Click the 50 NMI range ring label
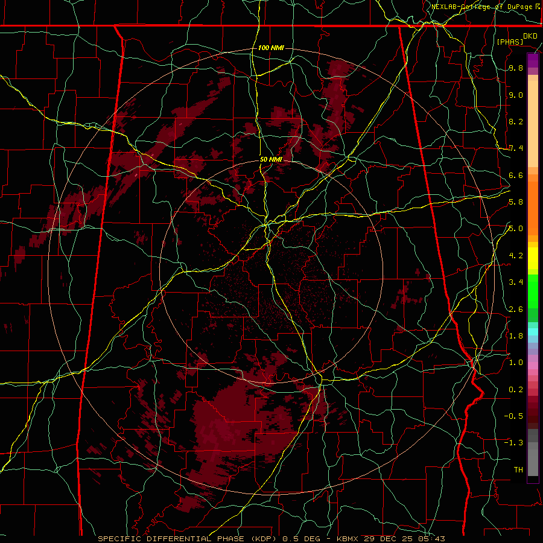Screen dimensions: 543x543 click(x=271, y=159)
